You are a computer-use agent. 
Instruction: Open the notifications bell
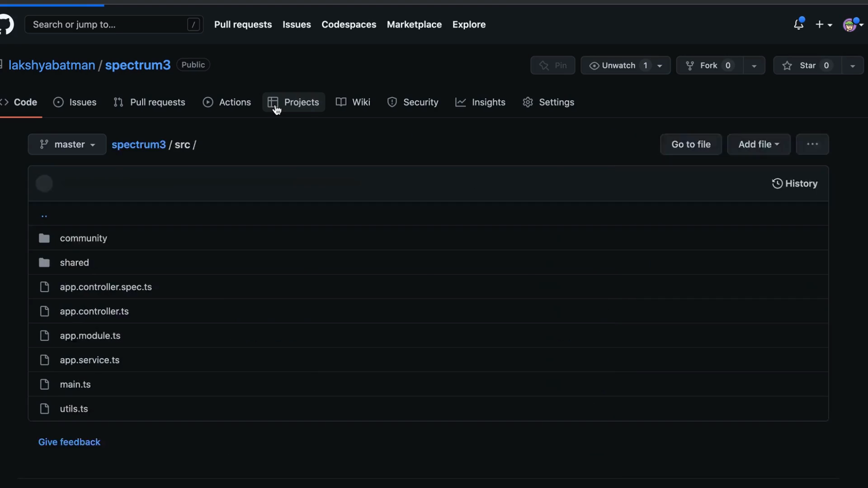coord(798,24)
